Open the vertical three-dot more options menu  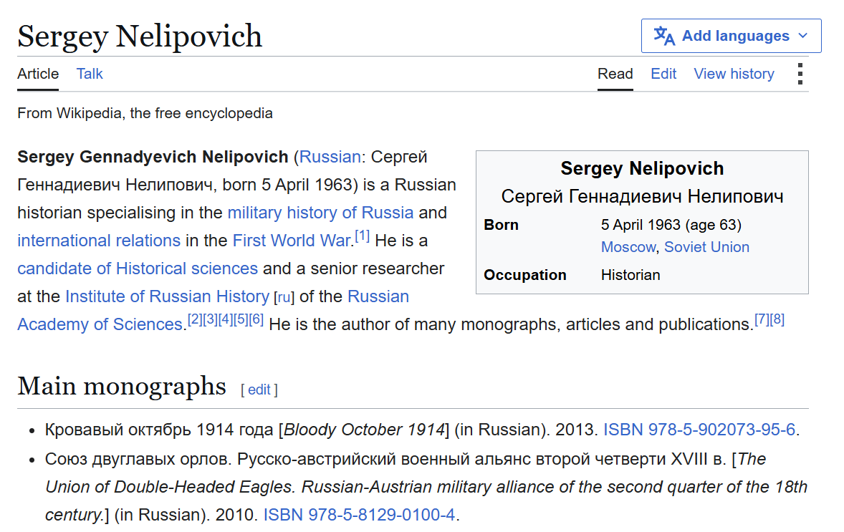[x=800, y=74]
